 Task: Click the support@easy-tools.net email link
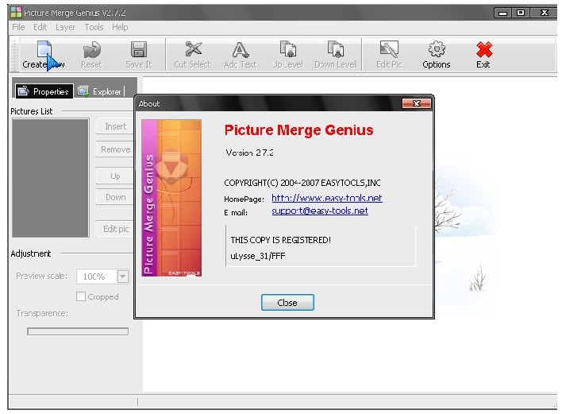(320, 211)
